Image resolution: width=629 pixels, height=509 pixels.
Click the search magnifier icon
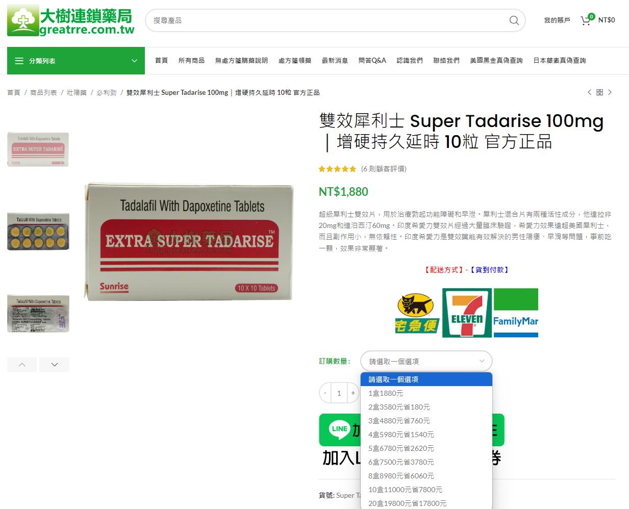click(x=514, y=20)
